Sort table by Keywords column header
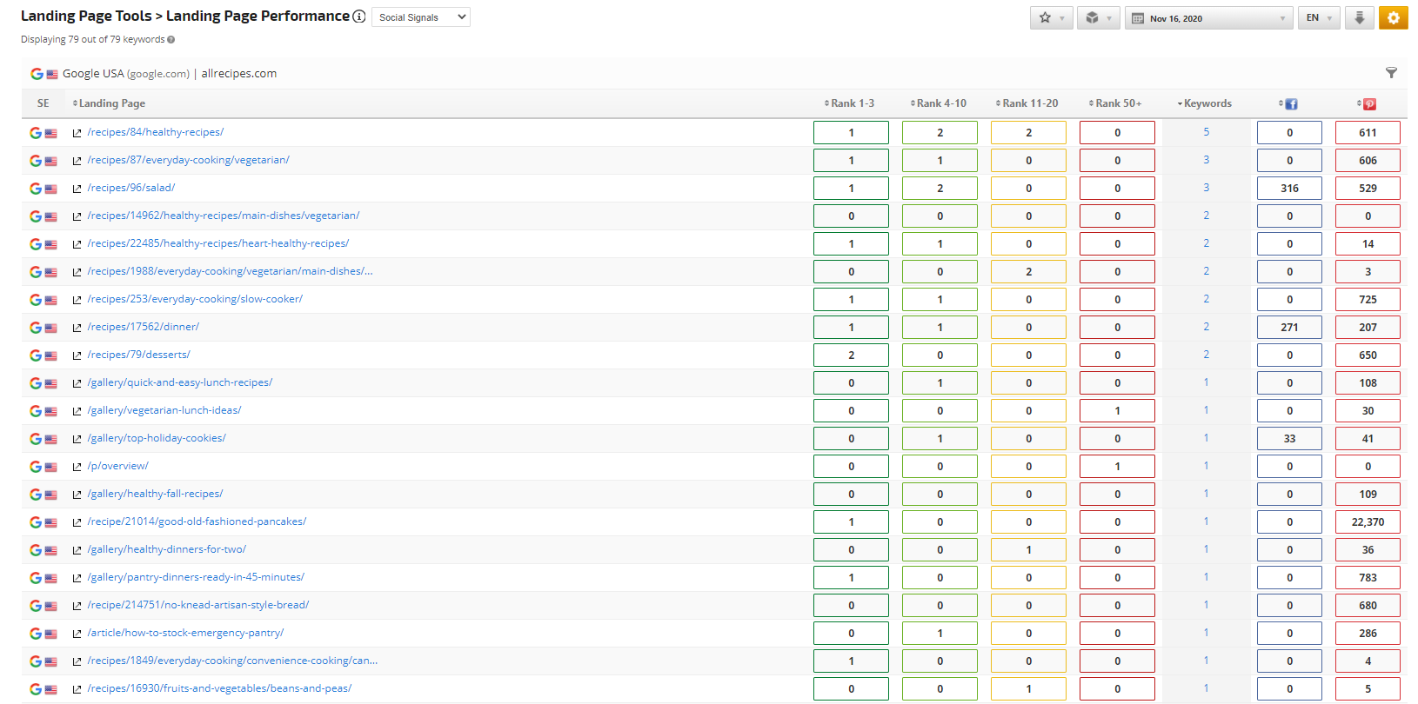This screenshot has width=1418, height=704. point(1207,103)
